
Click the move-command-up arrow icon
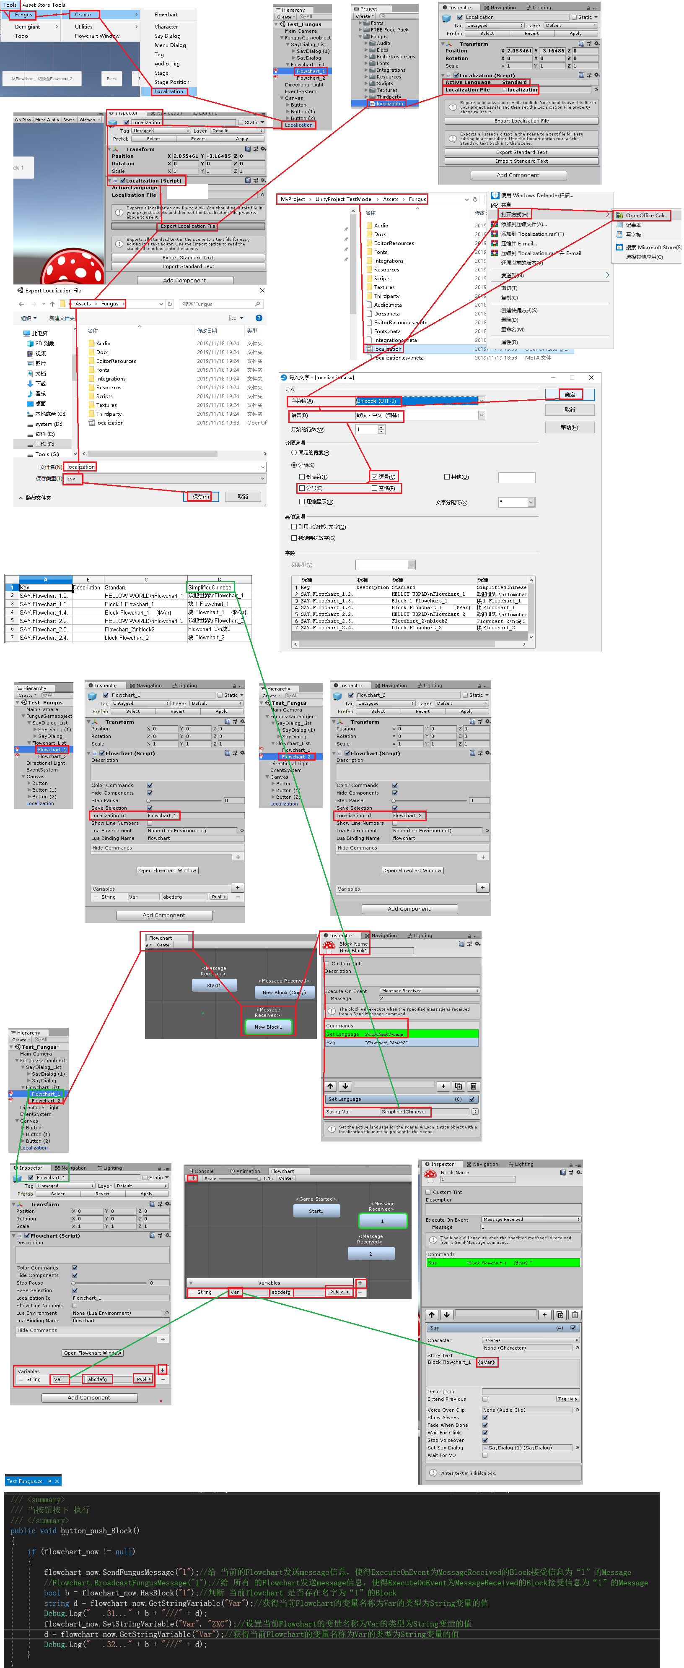click(x=331, y=1086)
